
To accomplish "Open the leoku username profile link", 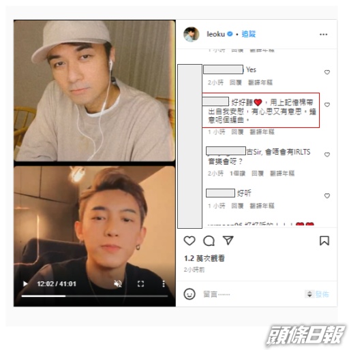I will [x=215, y=34].
